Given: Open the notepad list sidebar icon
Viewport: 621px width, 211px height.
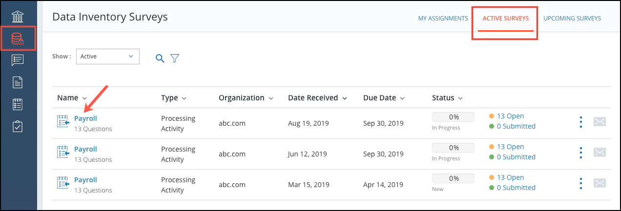Looking at the screenshot, I should coord(18,104).
